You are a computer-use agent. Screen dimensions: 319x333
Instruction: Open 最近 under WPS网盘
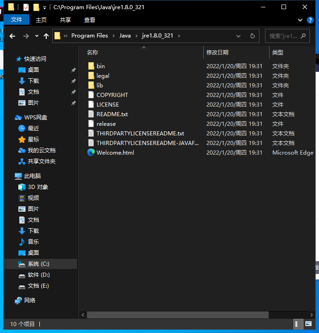click(x=33, y=128)
